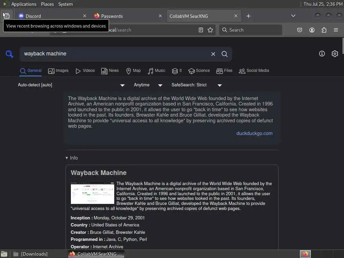The image size is (344, 258).
Task: Click Country United States of America line
Action: click(x=105, y=225)
